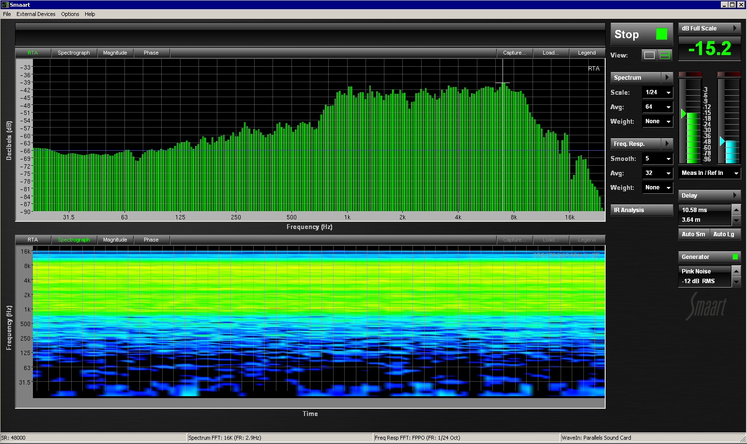The width and height of the screenshot is (747, 444).
Task: Click green triangle slider on left meter
Action: pyautogui.click(x=683, y=114)
